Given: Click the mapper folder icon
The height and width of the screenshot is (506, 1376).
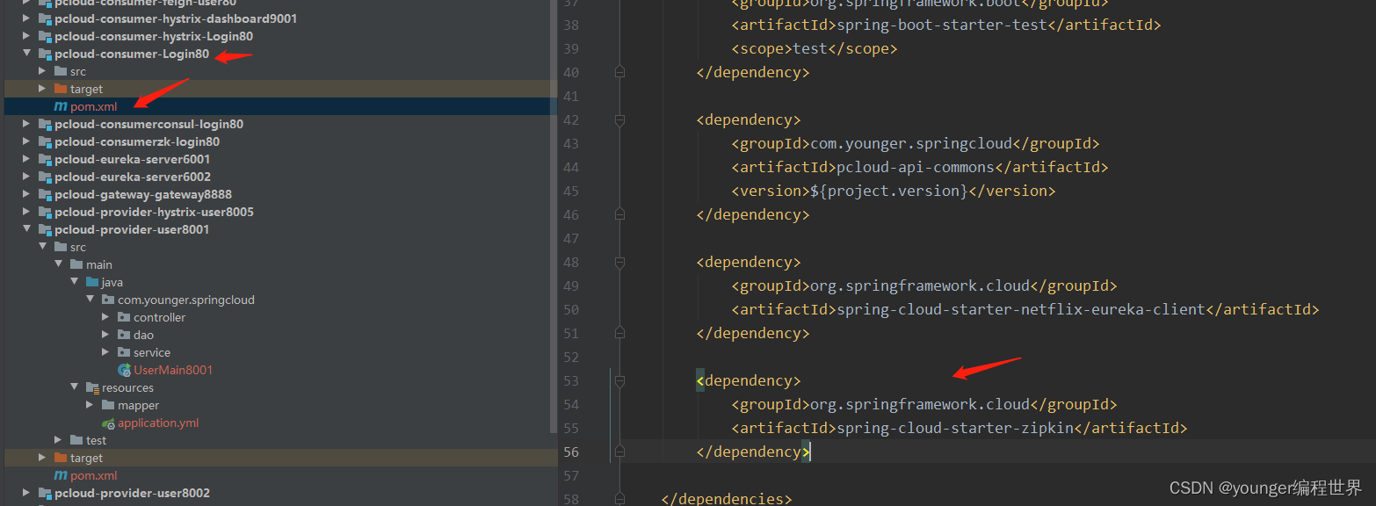Looking at the screenshot, I should tap(108, 405).
